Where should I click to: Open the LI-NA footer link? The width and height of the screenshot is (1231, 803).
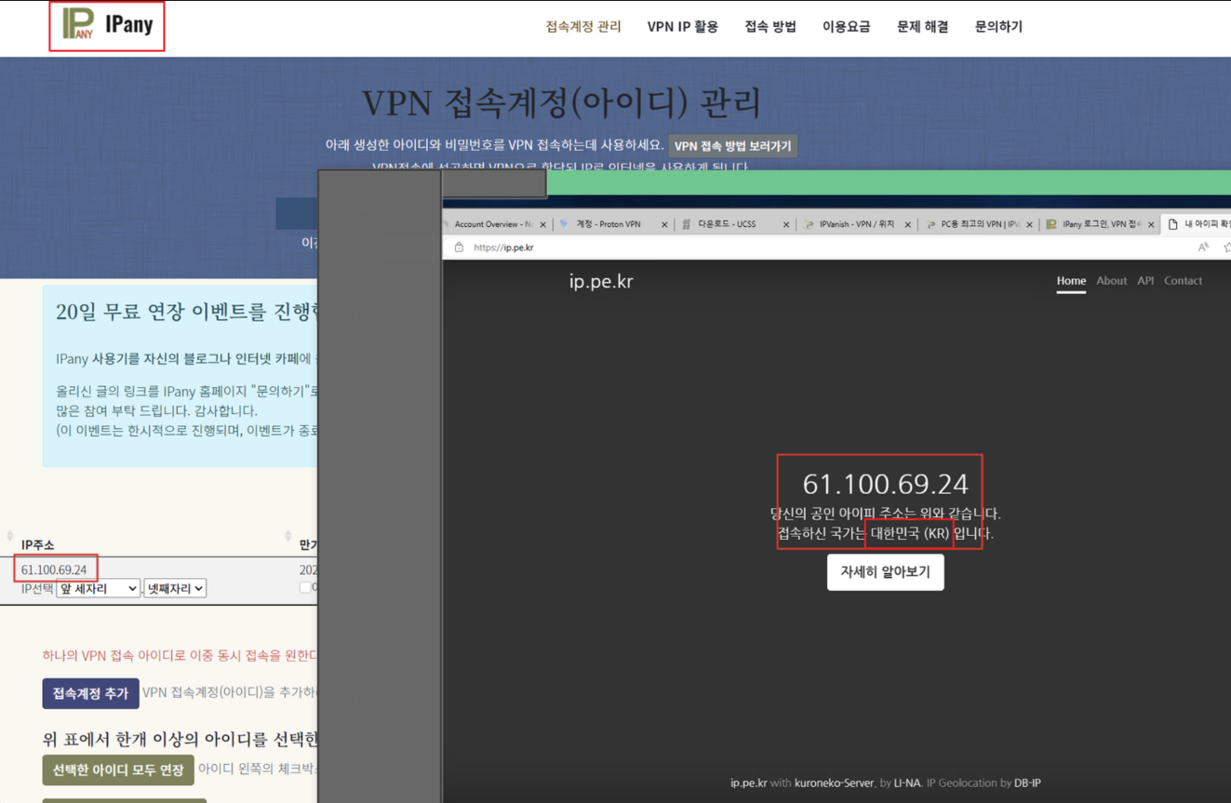[906, 783]
